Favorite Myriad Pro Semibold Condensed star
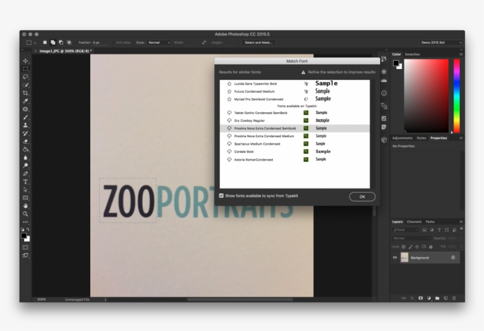 [x=229, y=99]
